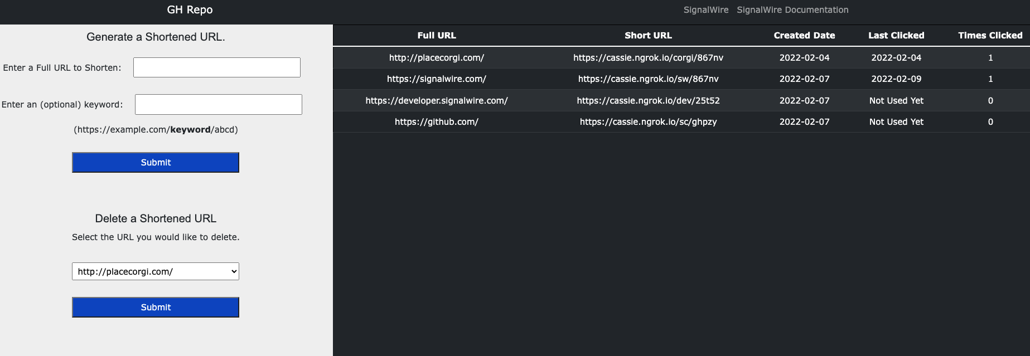1030x356 pixels.
Task: Open the signalwire.com full URL
Action: (436, 79)
